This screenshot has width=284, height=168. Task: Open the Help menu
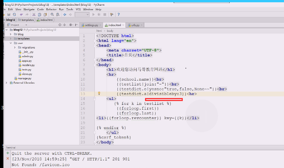click(x=98, y=9)
